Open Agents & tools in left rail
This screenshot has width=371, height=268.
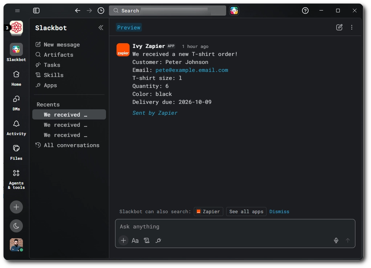(x=16, y=179)
